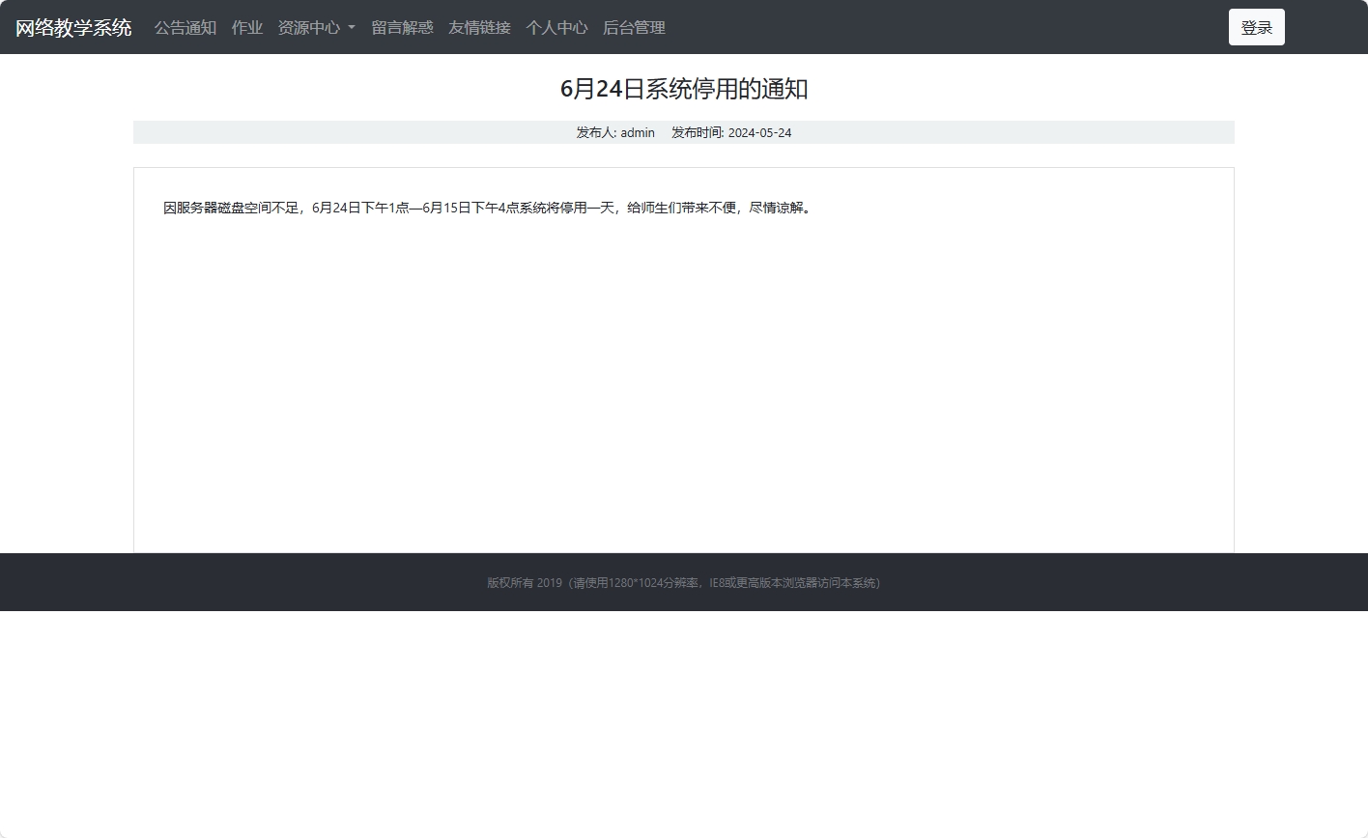The image size is (1368, 838).
Task: Open the 个人中心 page
Action: [556, 27]
